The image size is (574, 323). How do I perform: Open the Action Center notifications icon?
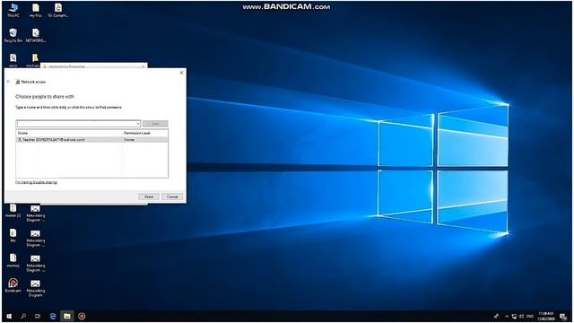coord(563,317)
